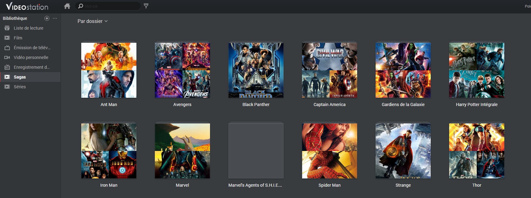Open the Marvel folder thumbnail
The width and height of the screenshot is (531, 198).
click(x=182, y=151)
